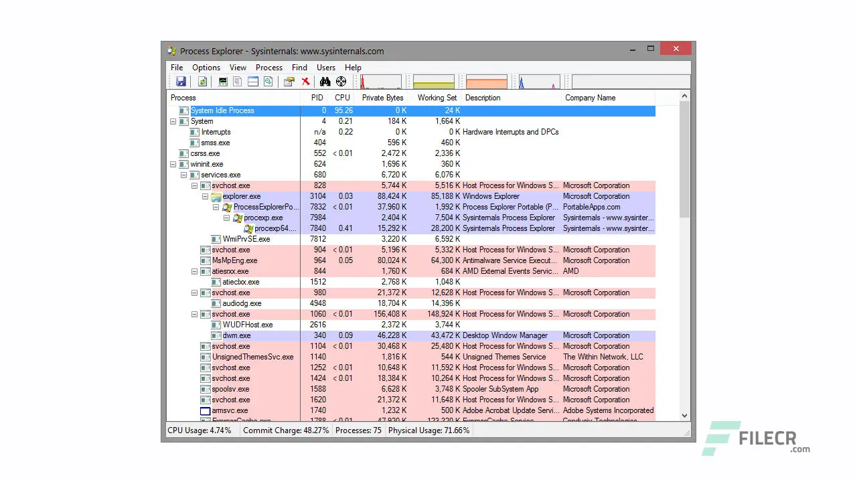The width and height of the screenshot is (857, 482).
Task: Click the explorer.exe folder icon
Action: 216,197
